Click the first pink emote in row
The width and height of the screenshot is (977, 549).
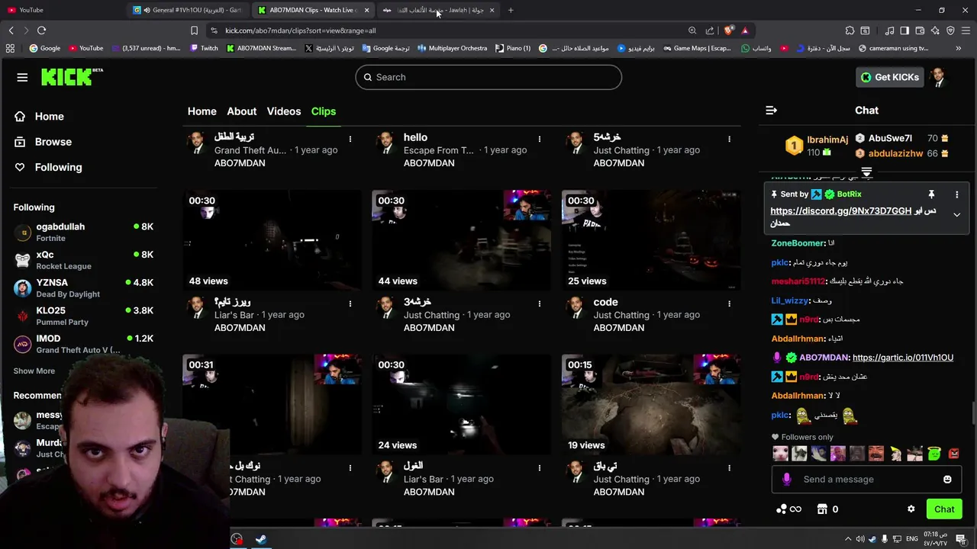tap(780, 454)
